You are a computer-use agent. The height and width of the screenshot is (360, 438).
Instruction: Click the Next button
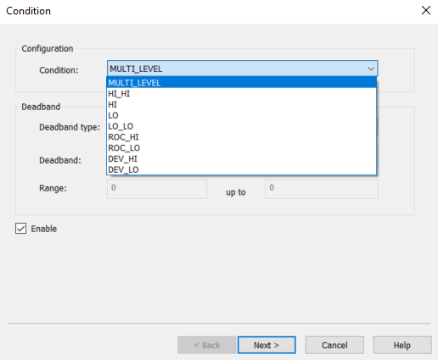pyautogui.click(x=267, y=345)
